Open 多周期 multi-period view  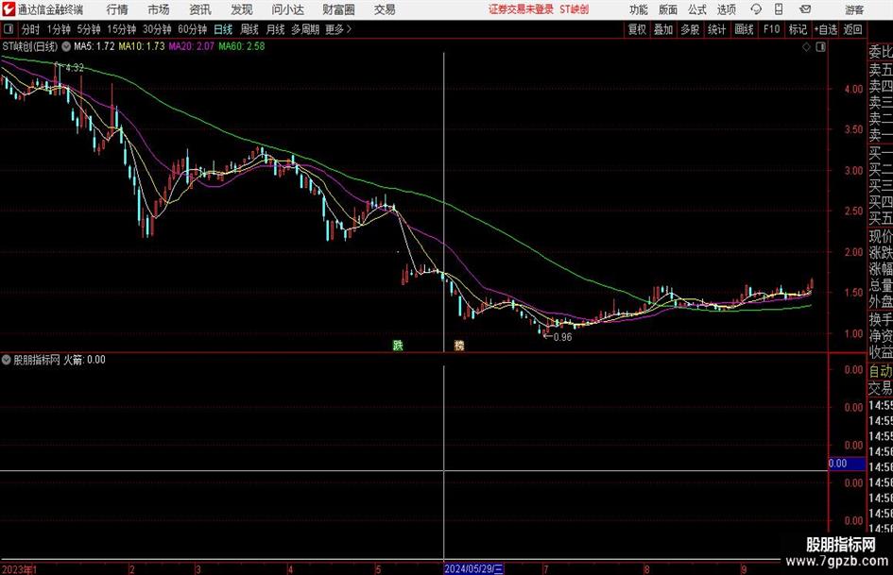pos(305,29)
